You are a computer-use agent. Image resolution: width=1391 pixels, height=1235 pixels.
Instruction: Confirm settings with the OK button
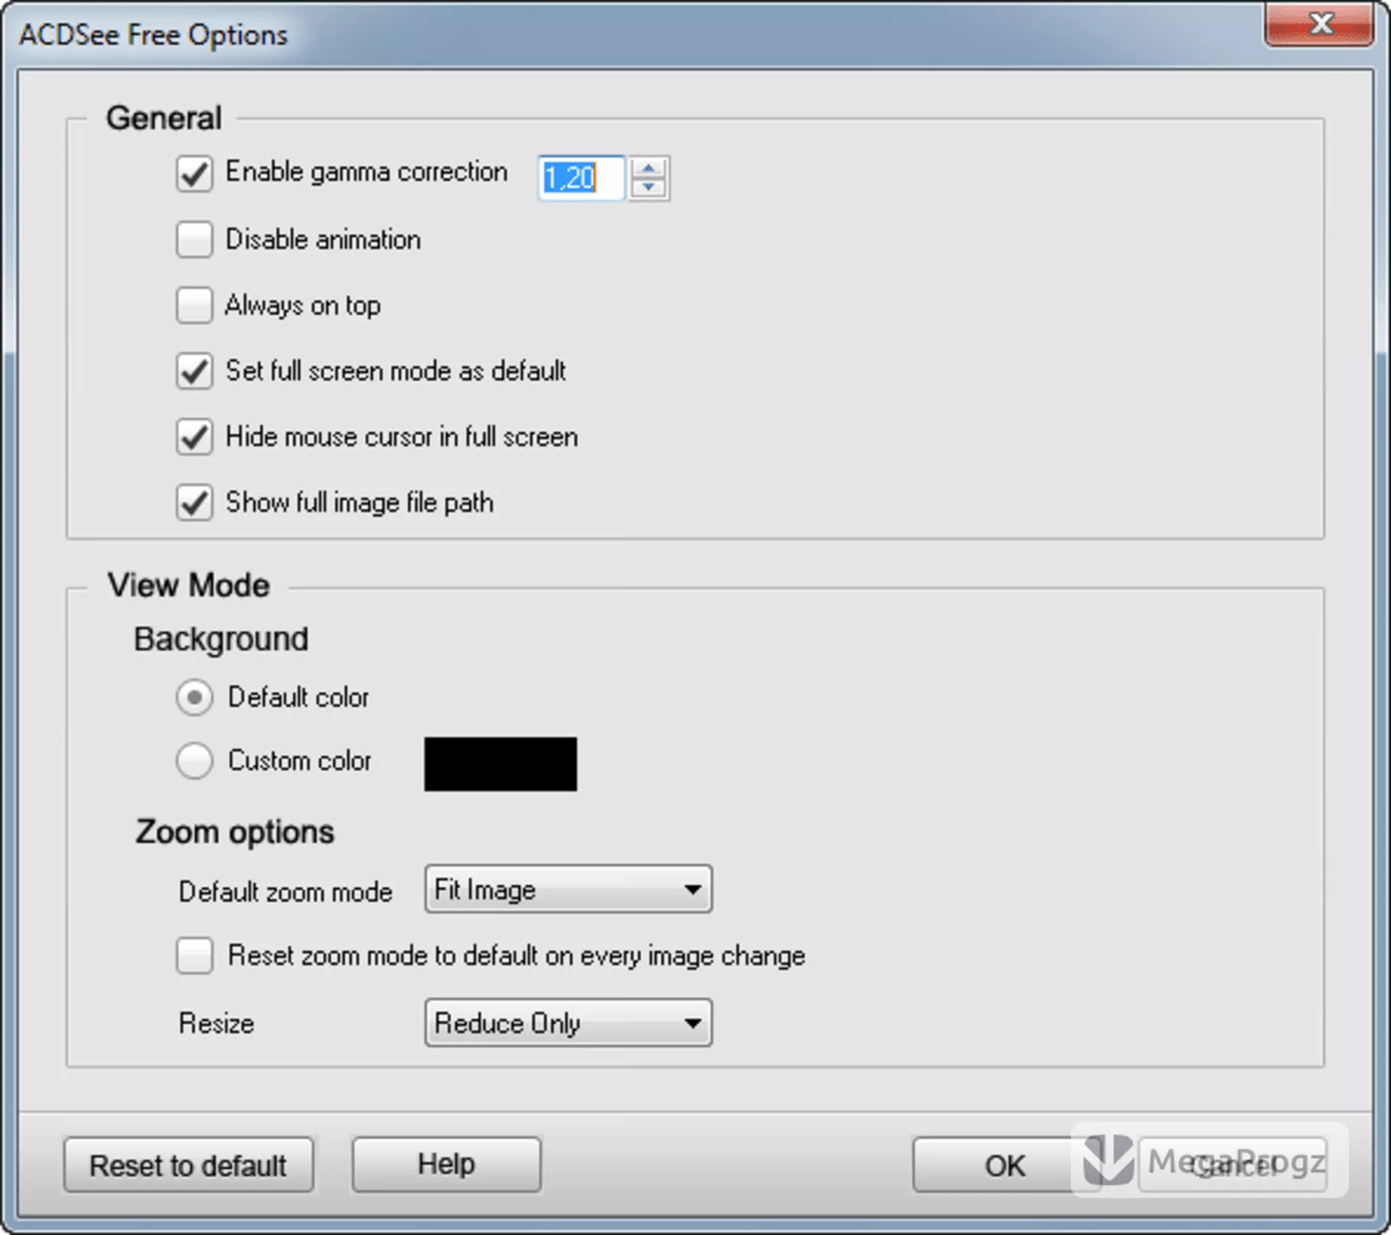tap(1004, 1165)
